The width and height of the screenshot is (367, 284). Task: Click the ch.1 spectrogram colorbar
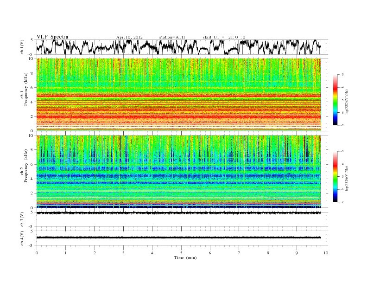click(335, 100)
